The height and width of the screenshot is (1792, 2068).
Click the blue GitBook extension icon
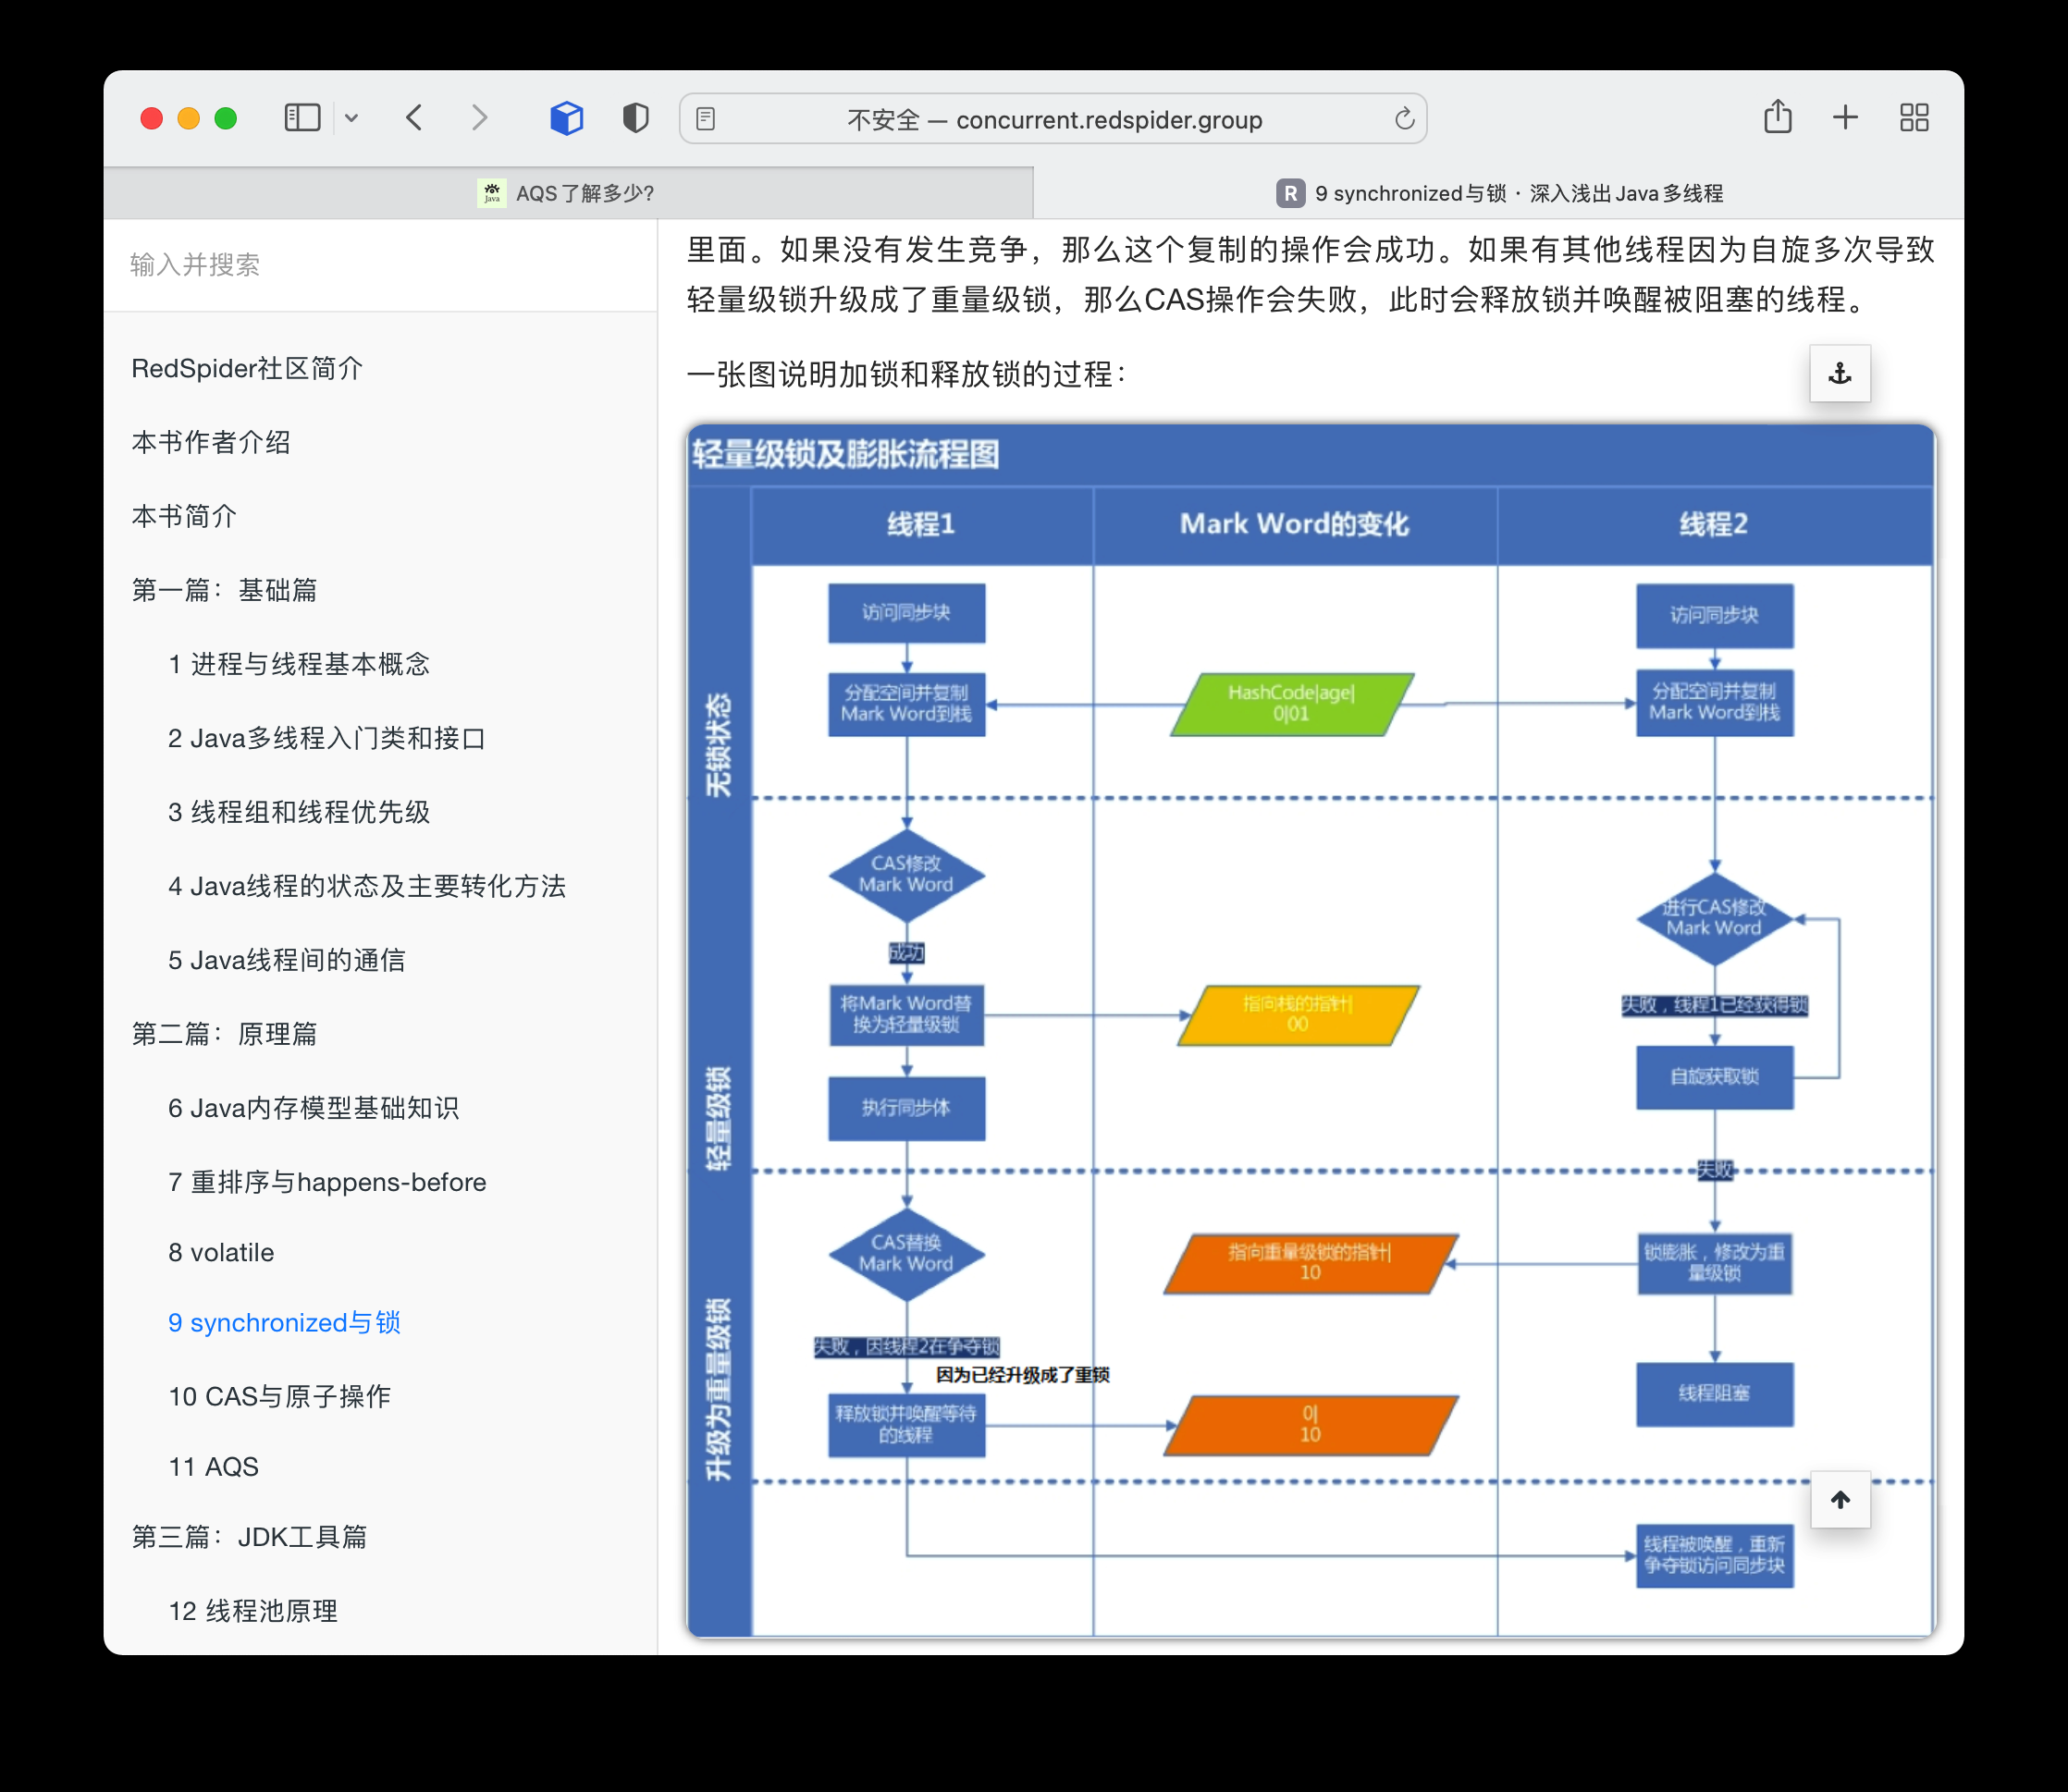(x=566, y=117)
